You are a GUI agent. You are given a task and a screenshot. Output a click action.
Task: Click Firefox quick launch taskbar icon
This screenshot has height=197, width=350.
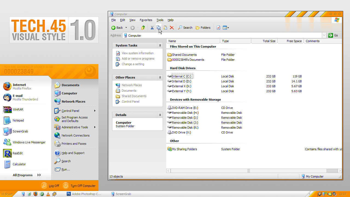tap(36, 194)
